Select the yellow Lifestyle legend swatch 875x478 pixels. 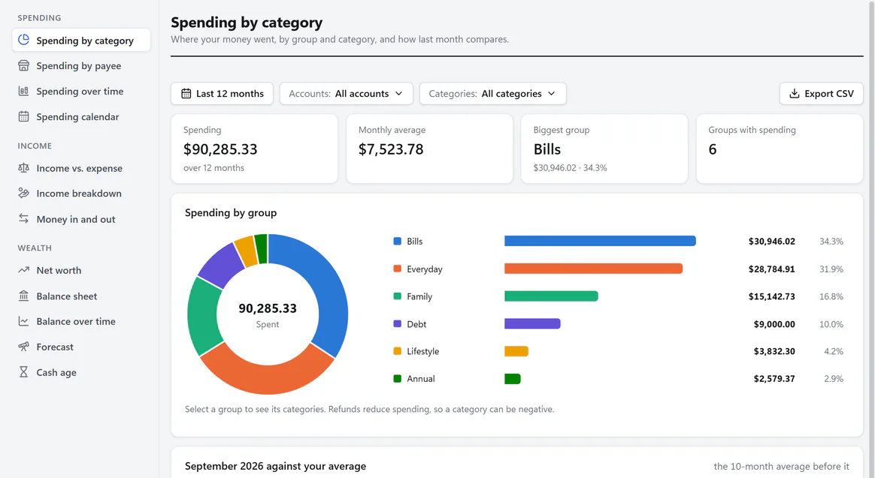[x=398, y=351]
